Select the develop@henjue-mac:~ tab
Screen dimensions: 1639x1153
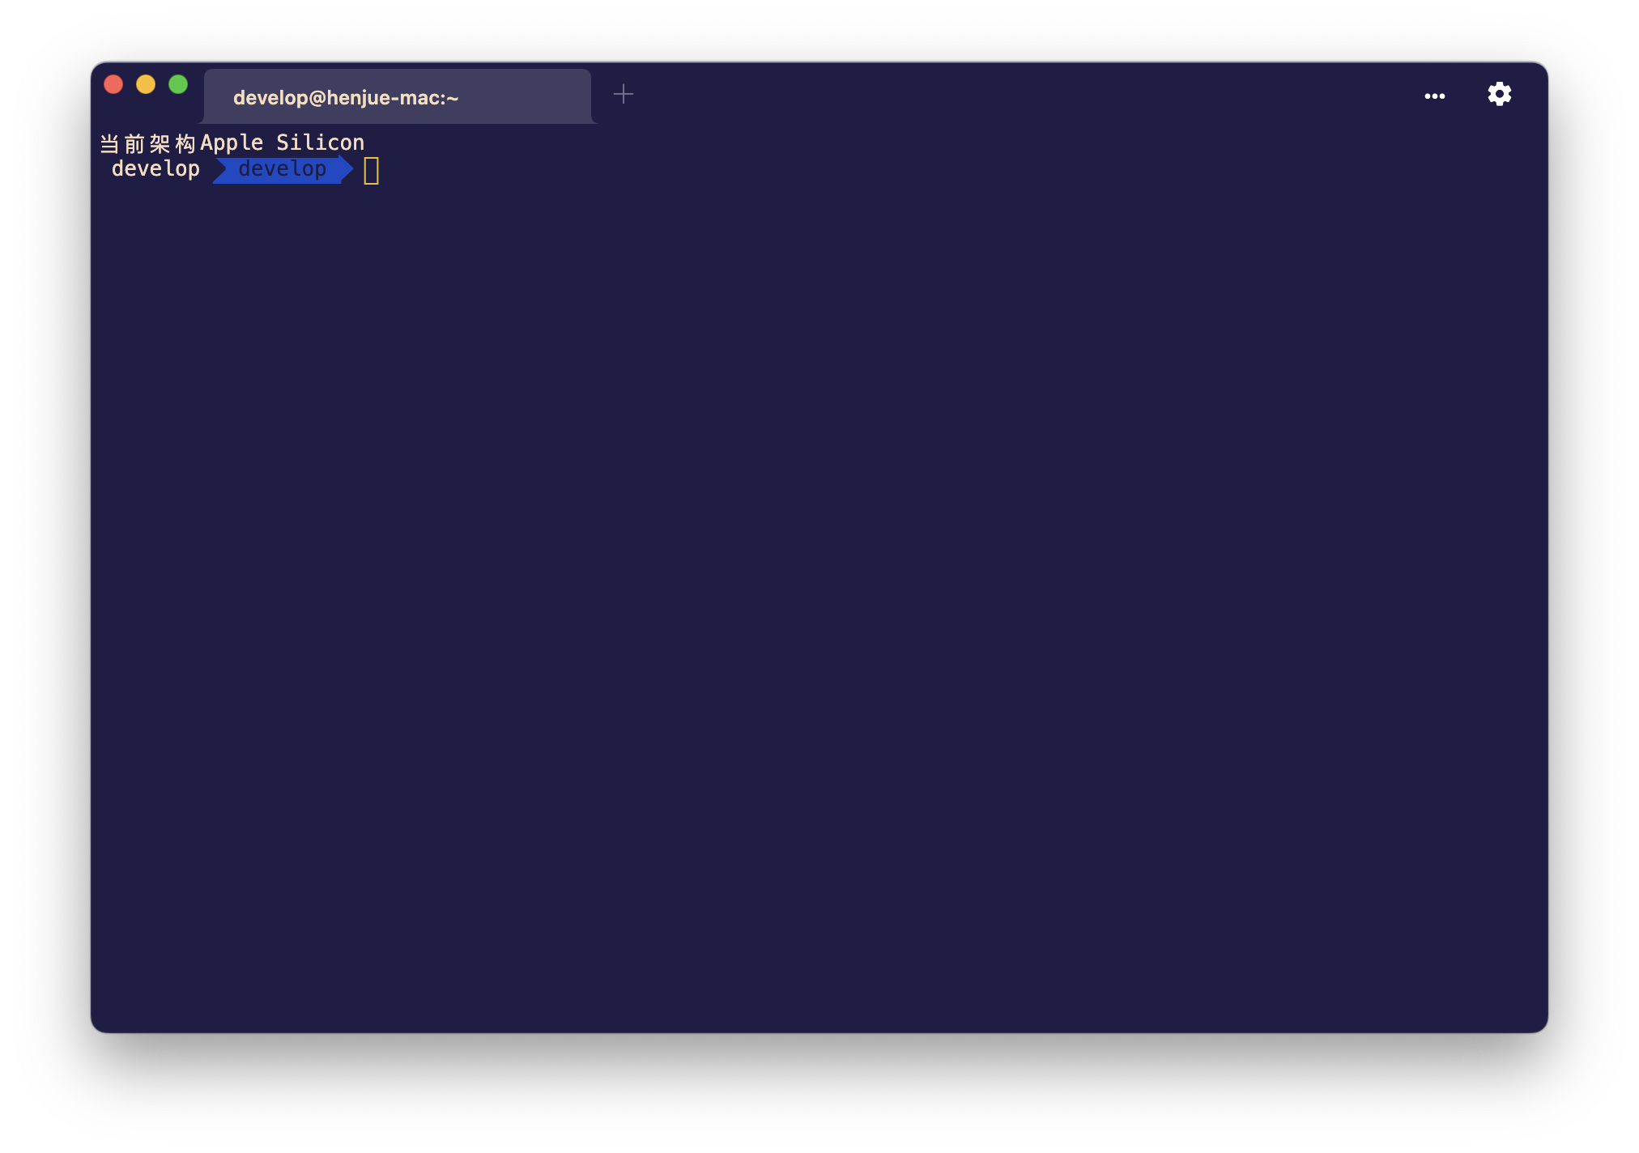point(397,97)
